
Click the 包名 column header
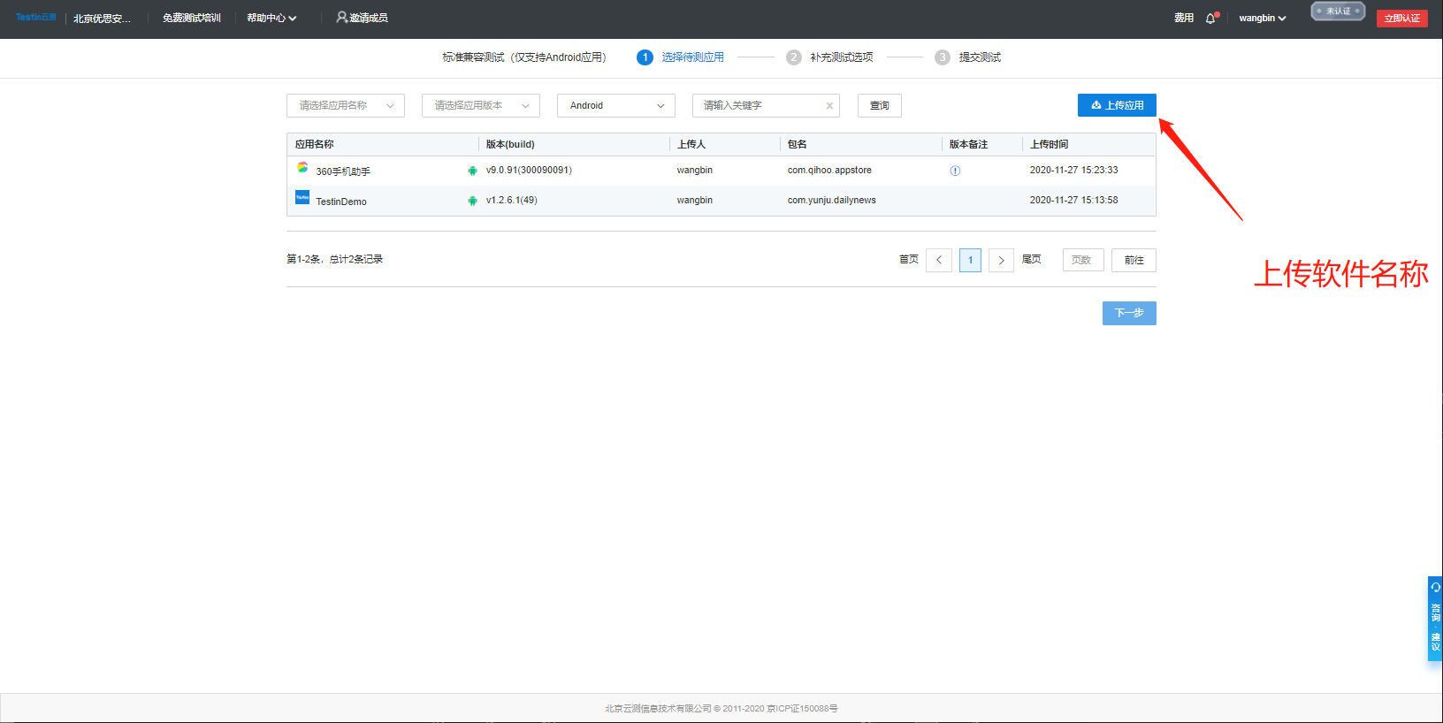(798, 144)
